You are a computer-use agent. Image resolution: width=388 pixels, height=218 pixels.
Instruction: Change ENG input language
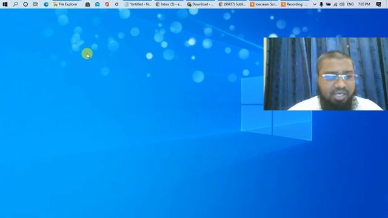pyautogui.click(x=350, y=4)
